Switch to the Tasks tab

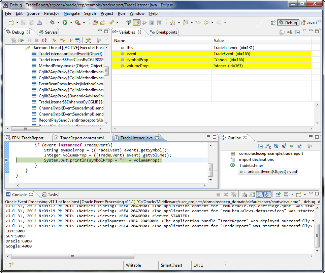coord(50,195)
